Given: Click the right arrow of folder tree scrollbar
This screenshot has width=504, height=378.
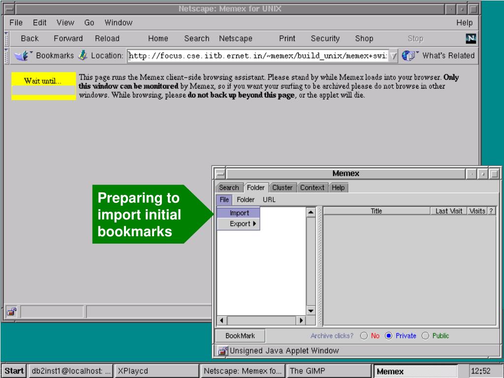Looking at the screenshot, I should 301,320.
